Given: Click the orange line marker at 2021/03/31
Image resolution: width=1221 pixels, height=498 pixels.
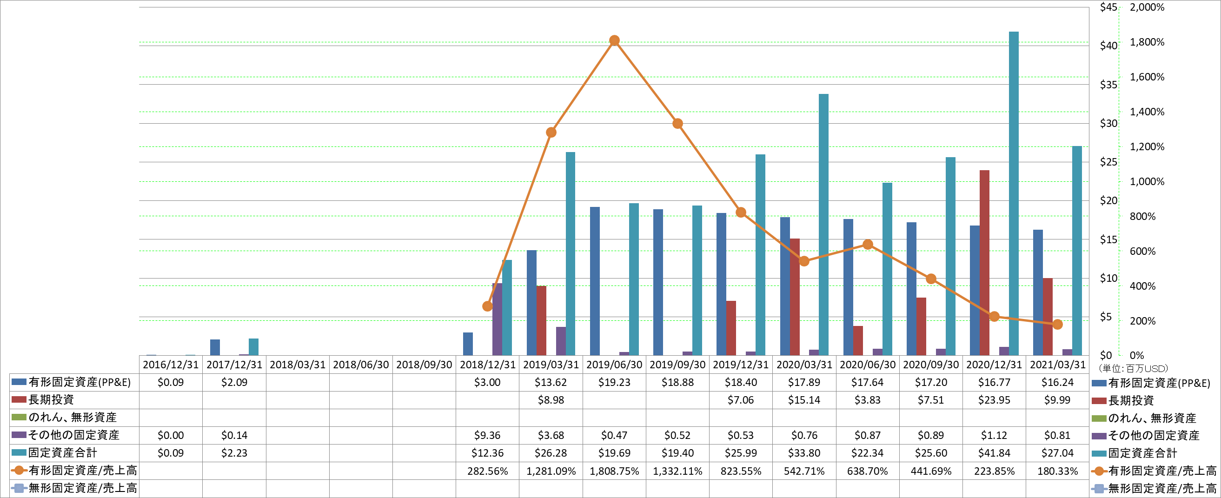Looking at the screenshot, I should [x=1057, y=325].
